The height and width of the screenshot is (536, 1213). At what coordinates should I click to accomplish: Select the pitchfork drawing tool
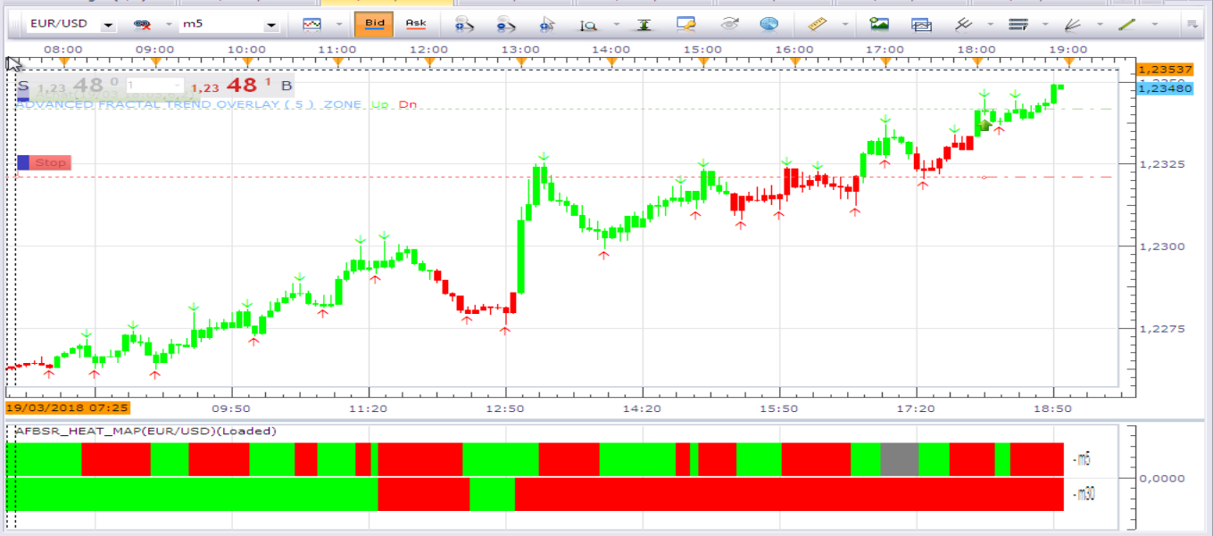pos(964,24)
